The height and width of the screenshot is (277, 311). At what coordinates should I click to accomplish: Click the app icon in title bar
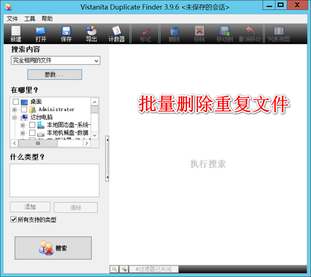point(8,7)
